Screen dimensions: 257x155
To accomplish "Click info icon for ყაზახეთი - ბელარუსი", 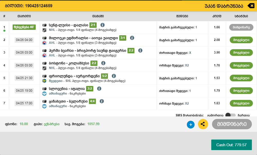I will pos(102,101).
